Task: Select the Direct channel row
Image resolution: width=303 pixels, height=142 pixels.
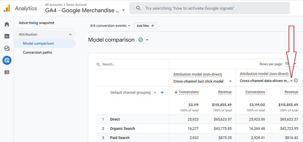Action: [x=199, y=119]
